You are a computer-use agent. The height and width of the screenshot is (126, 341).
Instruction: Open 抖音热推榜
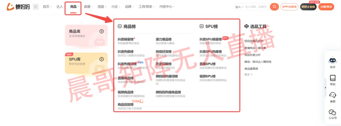tap(125, 52)
